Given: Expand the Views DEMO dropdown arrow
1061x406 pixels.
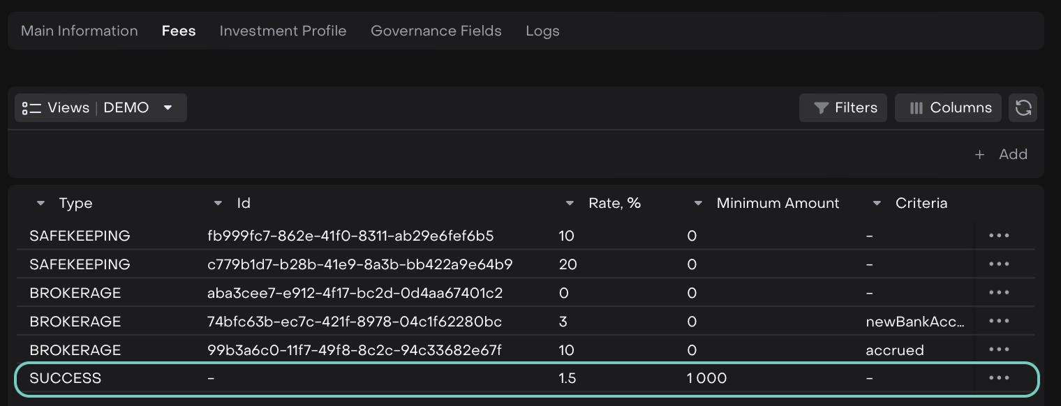Looking at the screenshot, I should point(168,108).
